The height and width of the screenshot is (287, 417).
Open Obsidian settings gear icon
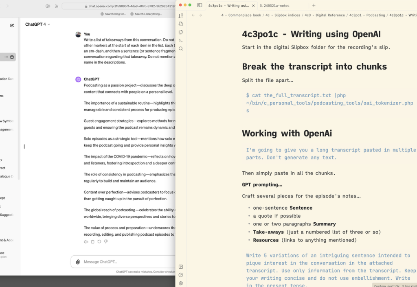tap(181, 283)
